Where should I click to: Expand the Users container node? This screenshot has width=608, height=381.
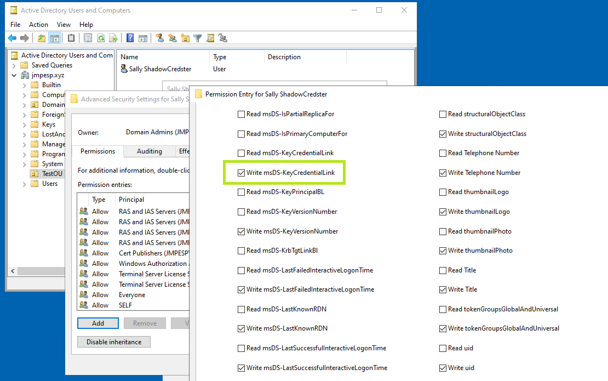(25, 184)
